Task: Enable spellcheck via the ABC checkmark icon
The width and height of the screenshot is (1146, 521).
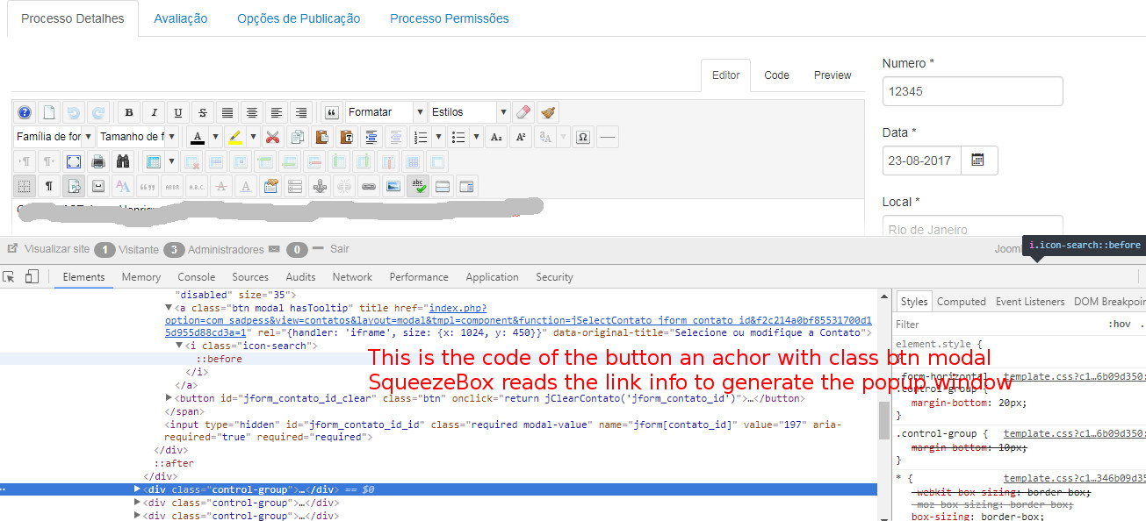Action: (x=417, y=185)
